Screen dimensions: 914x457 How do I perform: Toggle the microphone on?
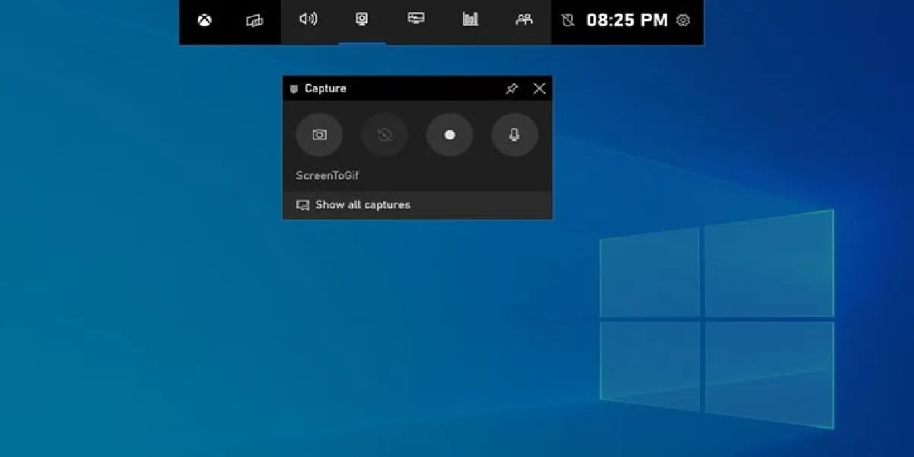(514, 135)
